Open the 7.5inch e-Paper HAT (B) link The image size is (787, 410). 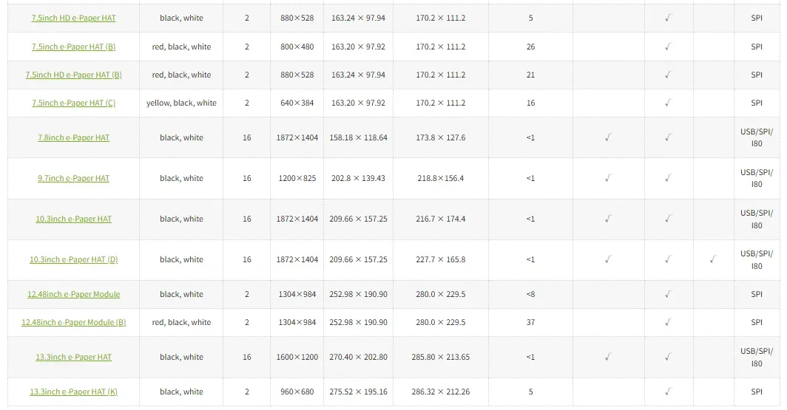[73, 47]
